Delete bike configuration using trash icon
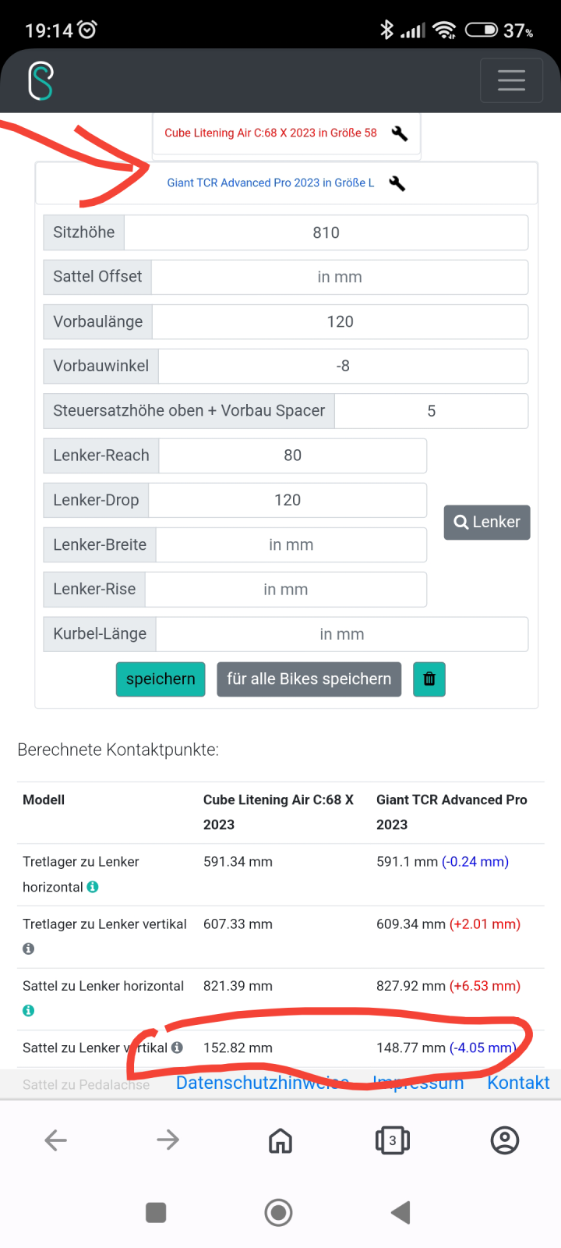561x1248 pixels. pos(429,679)
